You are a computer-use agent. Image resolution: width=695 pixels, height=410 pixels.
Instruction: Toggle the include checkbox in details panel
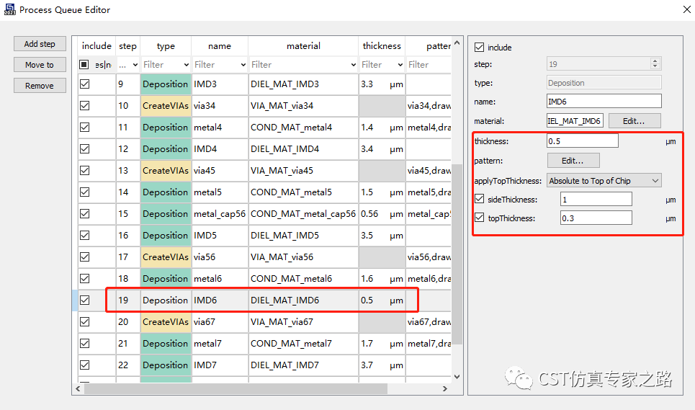[x=479, y=47]
